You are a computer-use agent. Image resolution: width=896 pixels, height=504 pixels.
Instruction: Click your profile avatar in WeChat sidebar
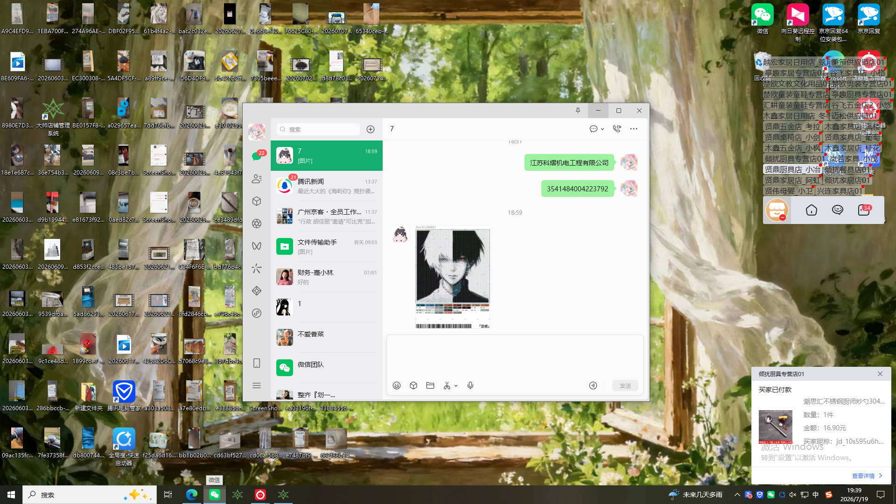(x=257, y=132)
